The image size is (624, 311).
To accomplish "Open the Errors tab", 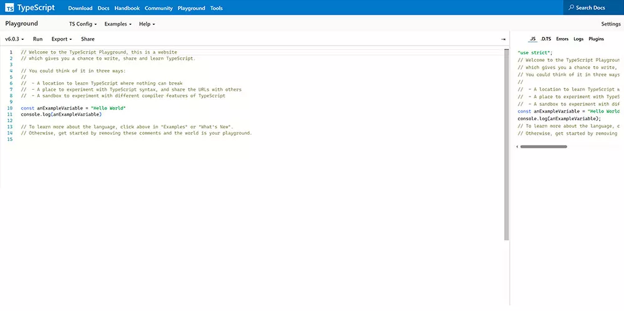I will click(x=562, y=39).
